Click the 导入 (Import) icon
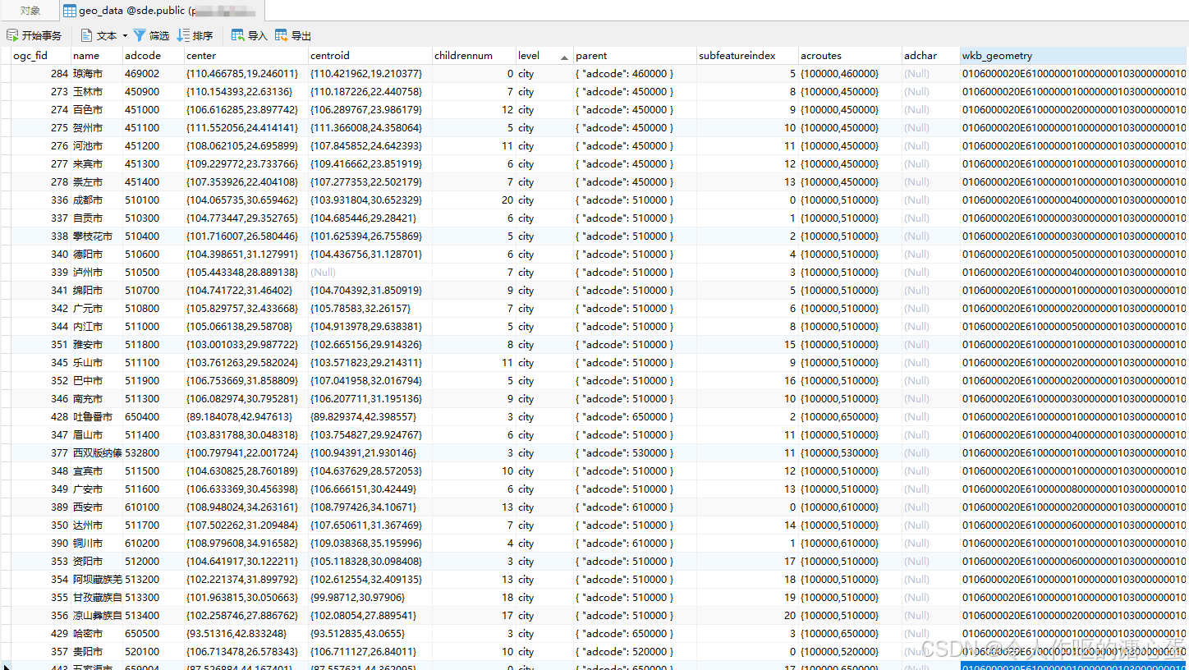The width and height of the screenshot is (1189, 670). [238, 35]
